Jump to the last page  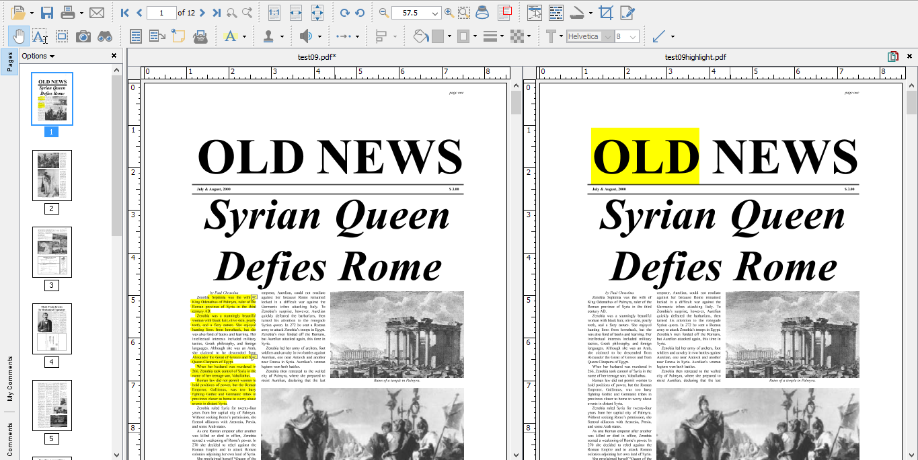pos(217,13)
